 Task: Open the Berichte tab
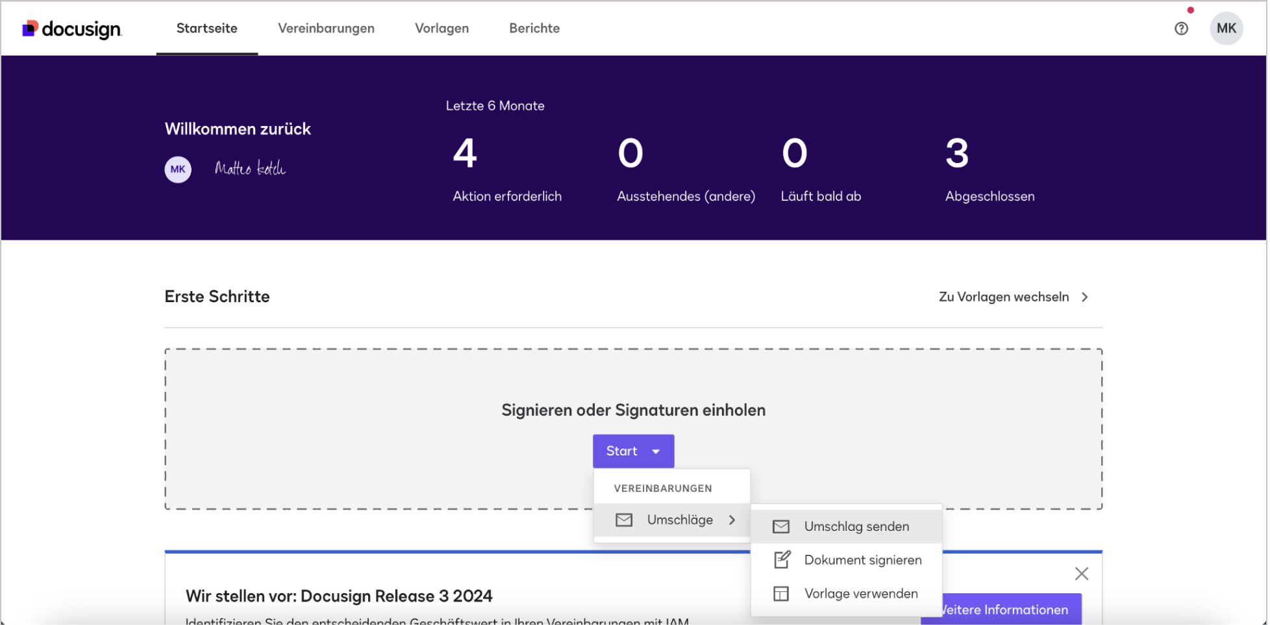(534, 29)
